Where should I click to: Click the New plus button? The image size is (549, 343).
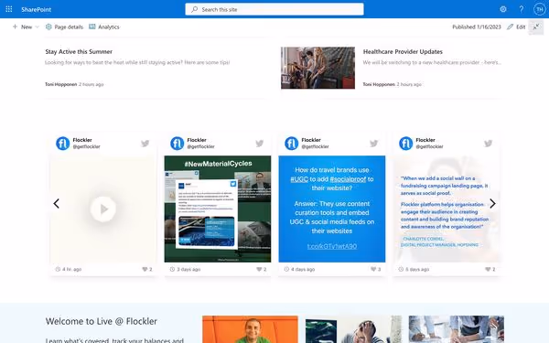point(22,27)
